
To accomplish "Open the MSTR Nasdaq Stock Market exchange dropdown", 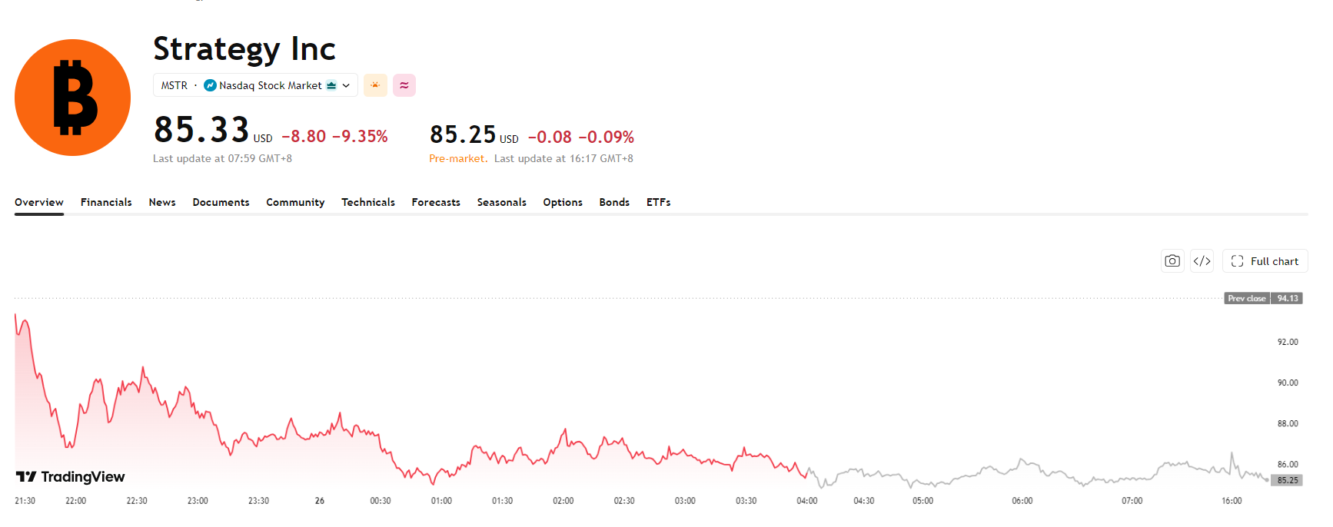I will pos(255,85).
